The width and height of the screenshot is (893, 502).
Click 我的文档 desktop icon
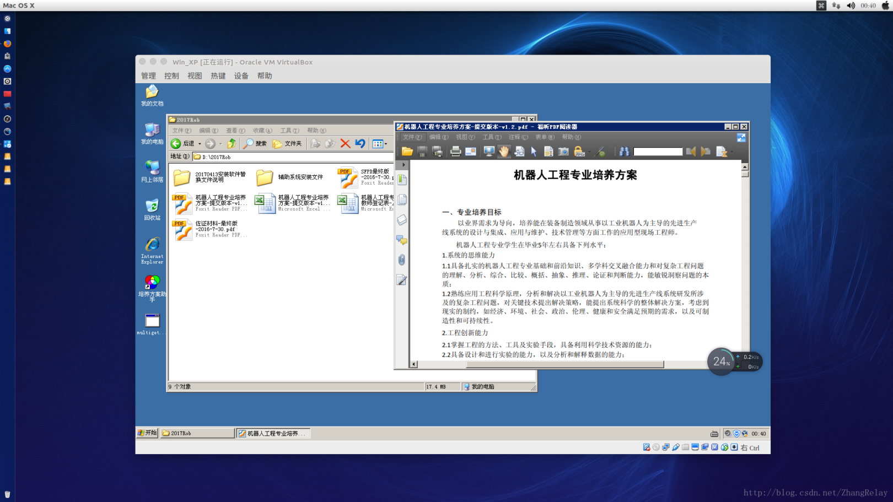coord(152,95)
